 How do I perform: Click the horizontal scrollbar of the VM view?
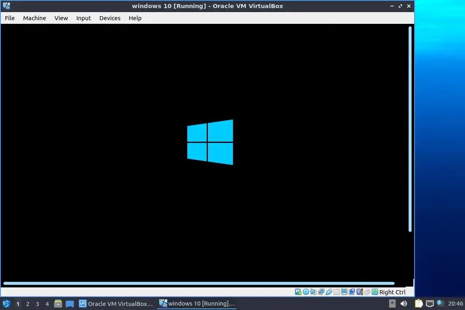point(199,283)
